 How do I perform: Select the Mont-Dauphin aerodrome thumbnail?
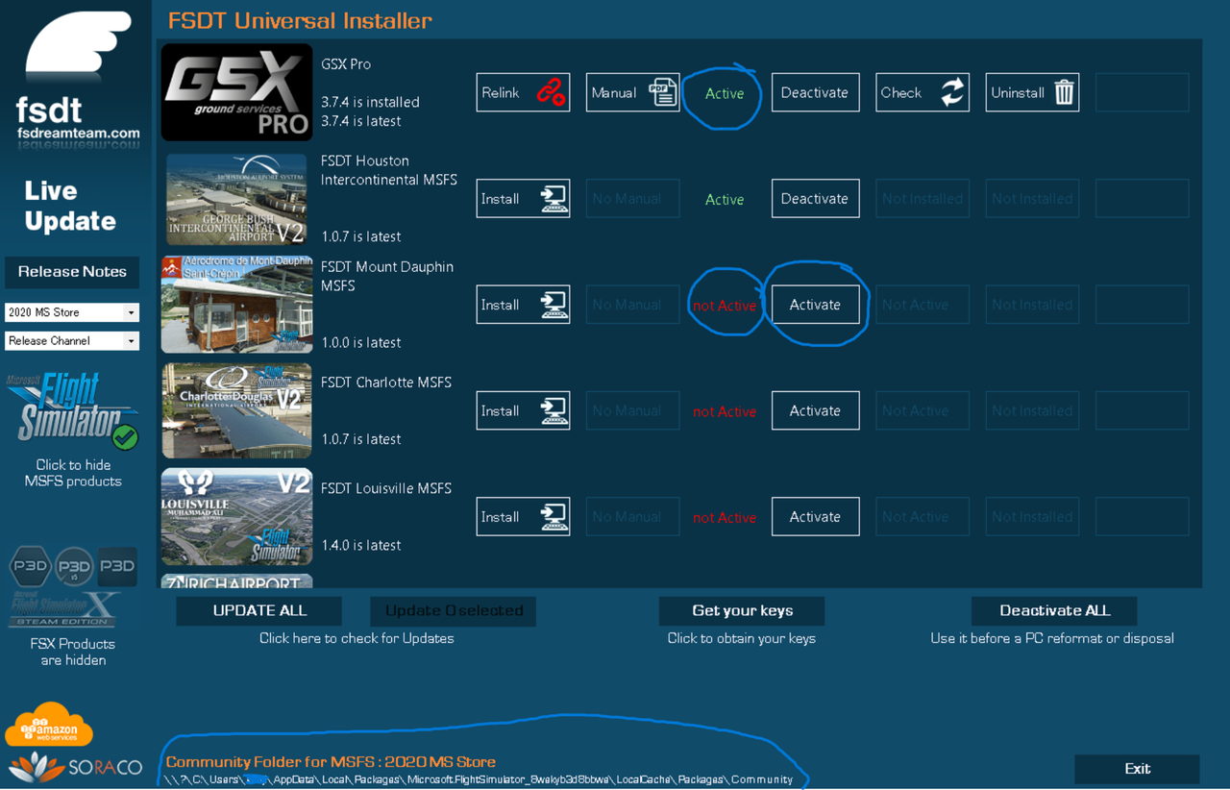237,305
